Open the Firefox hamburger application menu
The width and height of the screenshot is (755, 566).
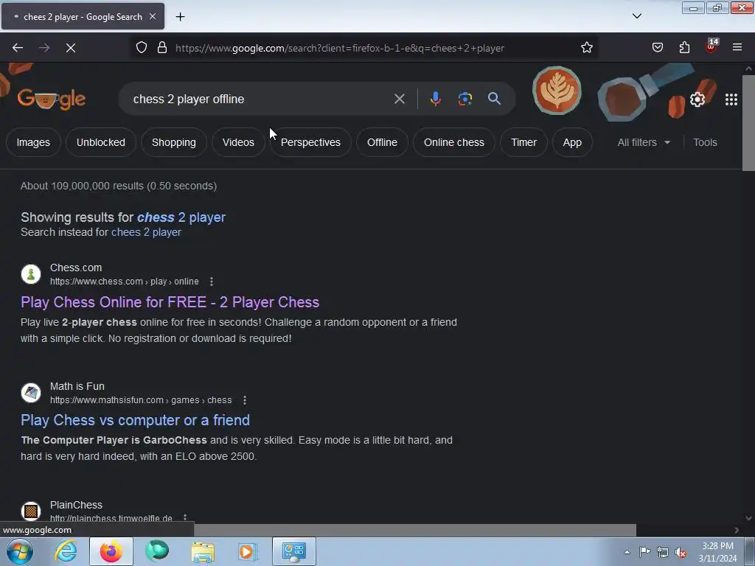(x=737, y=48)
